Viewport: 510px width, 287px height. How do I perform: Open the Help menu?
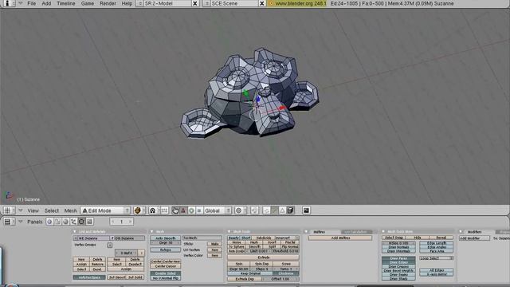point(127,3)
